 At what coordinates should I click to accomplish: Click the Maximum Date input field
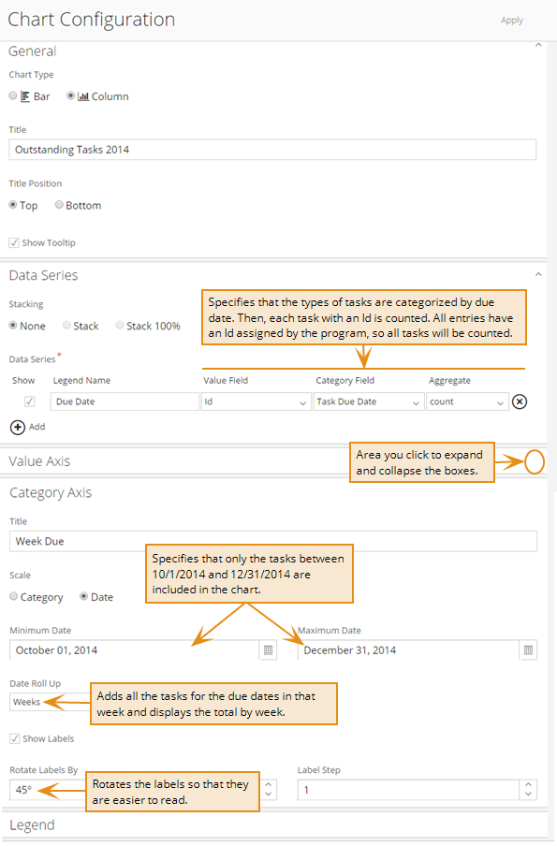408,650
